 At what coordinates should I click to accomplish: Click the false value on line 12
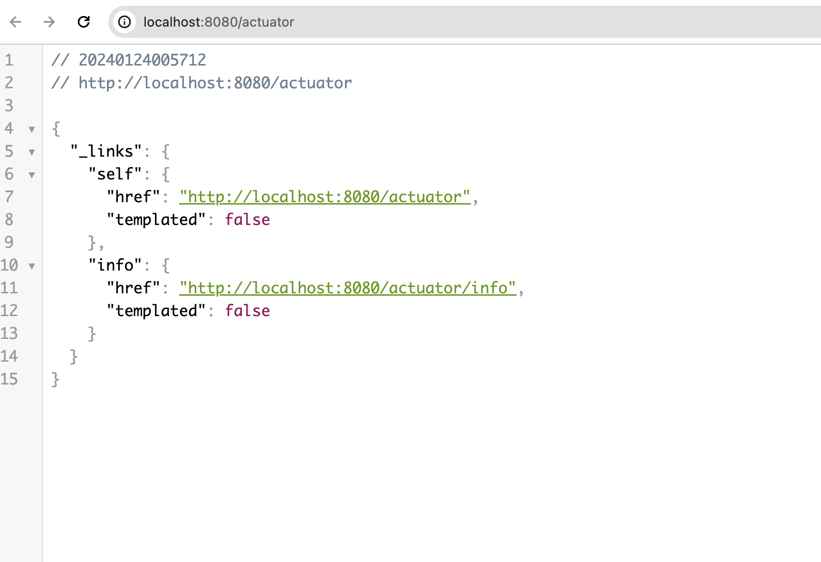(247, 311)
